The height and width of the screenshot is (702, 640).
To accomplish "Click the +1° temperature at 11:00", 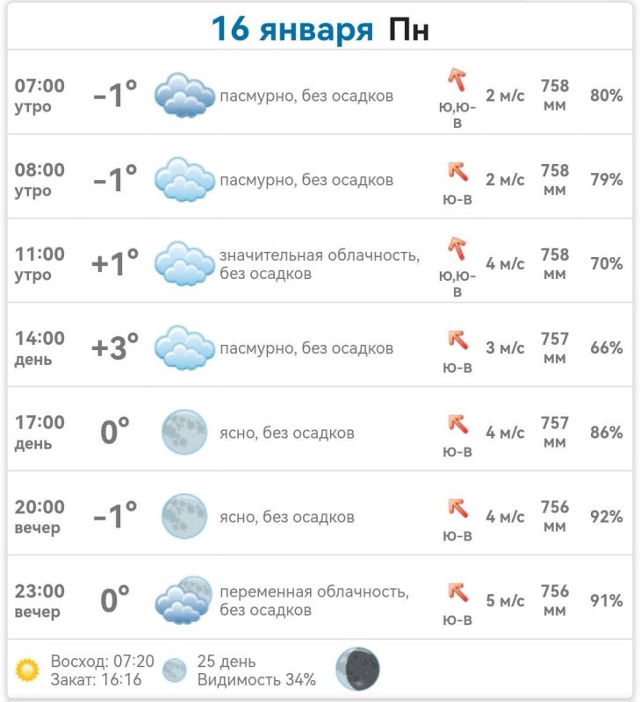I will 115,263.
